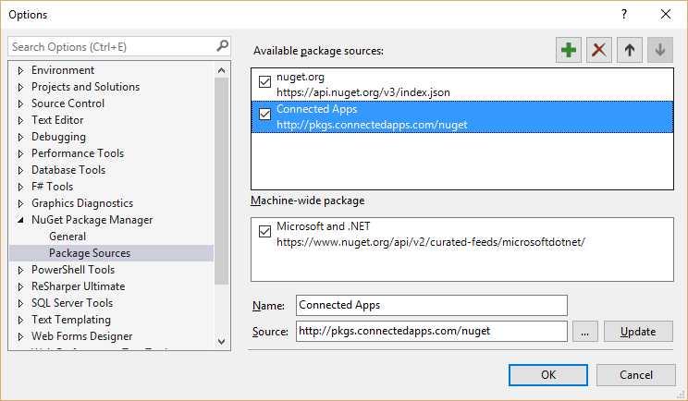
Task: Move package source up with arrow icon
Action: [630, 51]
